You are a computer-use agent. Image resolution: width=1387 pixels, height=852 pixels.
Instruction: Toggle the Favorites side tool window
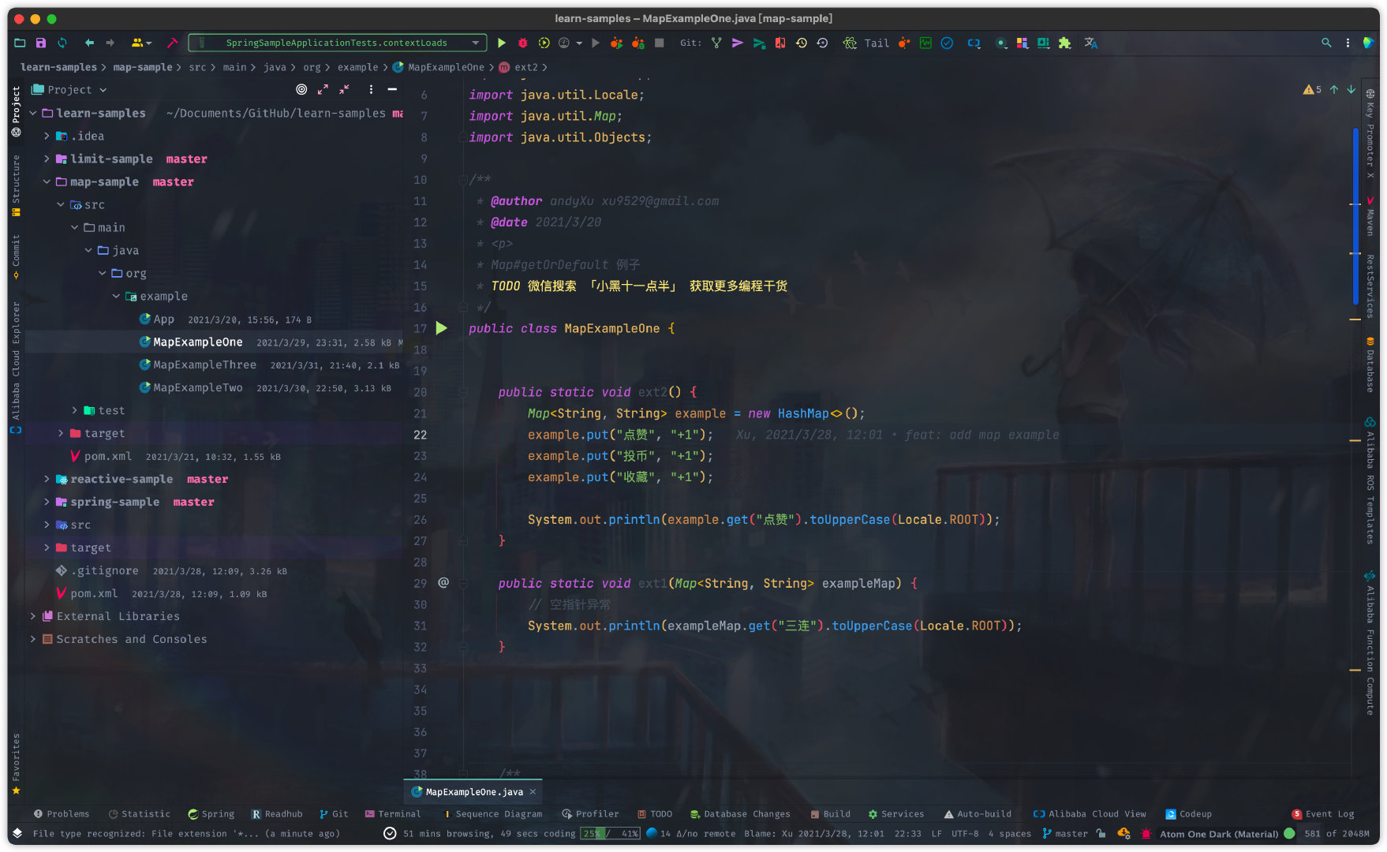16,764
